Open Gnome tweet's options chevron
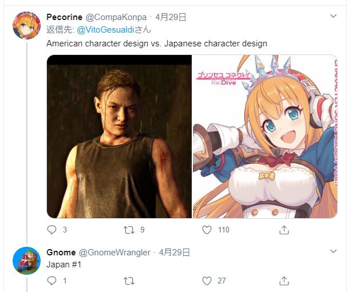 (x=333, y=251)
